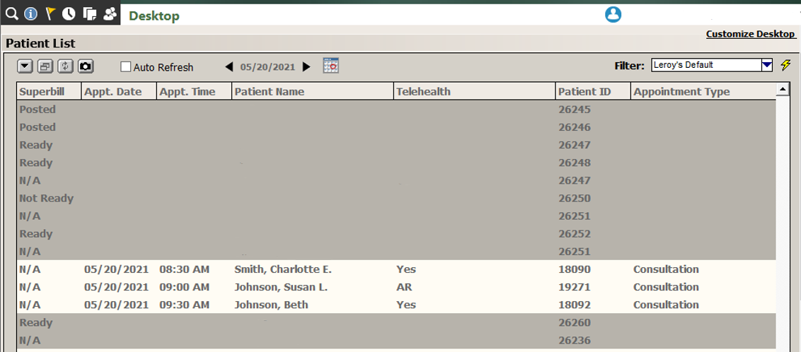Click Consultation type for patient 18092
The image size is (801, 352).
(666, 305)
